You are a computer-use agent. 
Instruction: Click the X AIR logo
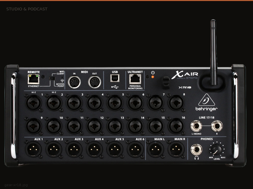185,75
